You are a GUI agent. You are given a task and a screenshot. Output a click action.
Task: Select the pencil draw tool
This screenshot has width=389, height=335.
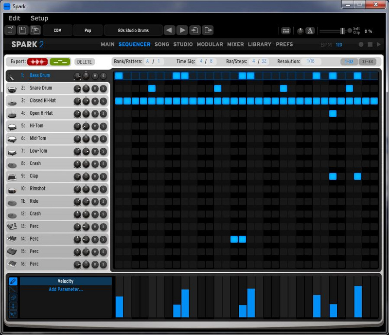click(x=13, y=281)
